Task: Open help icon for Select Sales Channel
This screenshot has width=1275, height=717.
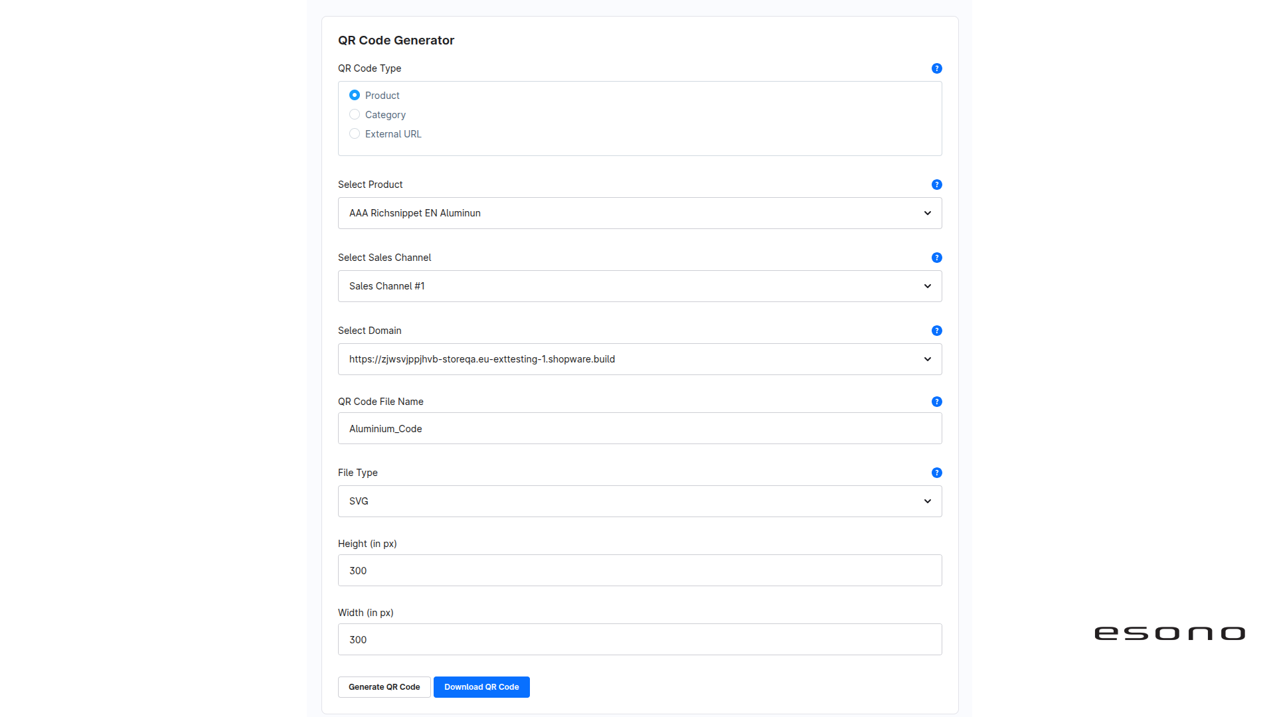Action: [936, 258]
